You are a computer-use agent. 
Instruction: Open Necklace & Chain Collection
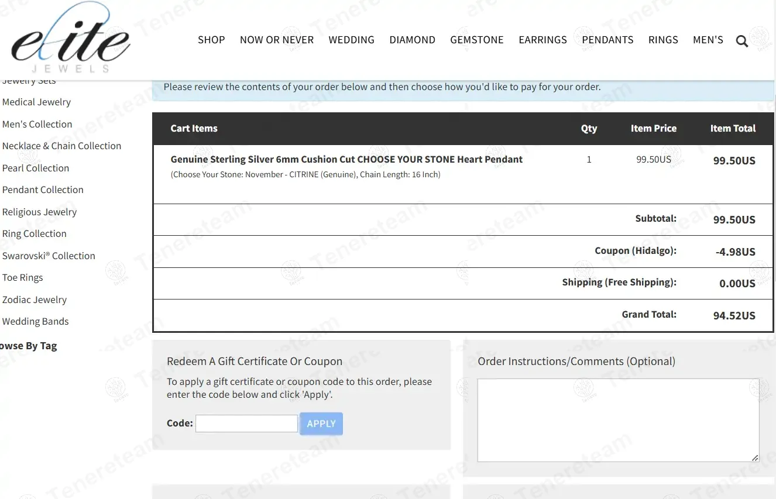61,146
